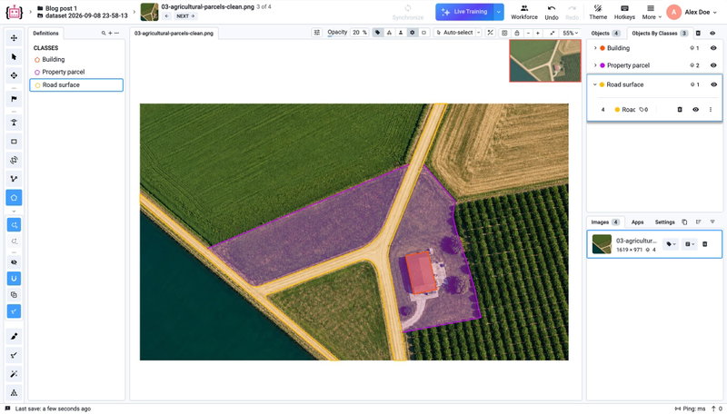This screenshot has width=727, height=414.
Task: Select the pan/move image tool
Action: tap(14, 38)
